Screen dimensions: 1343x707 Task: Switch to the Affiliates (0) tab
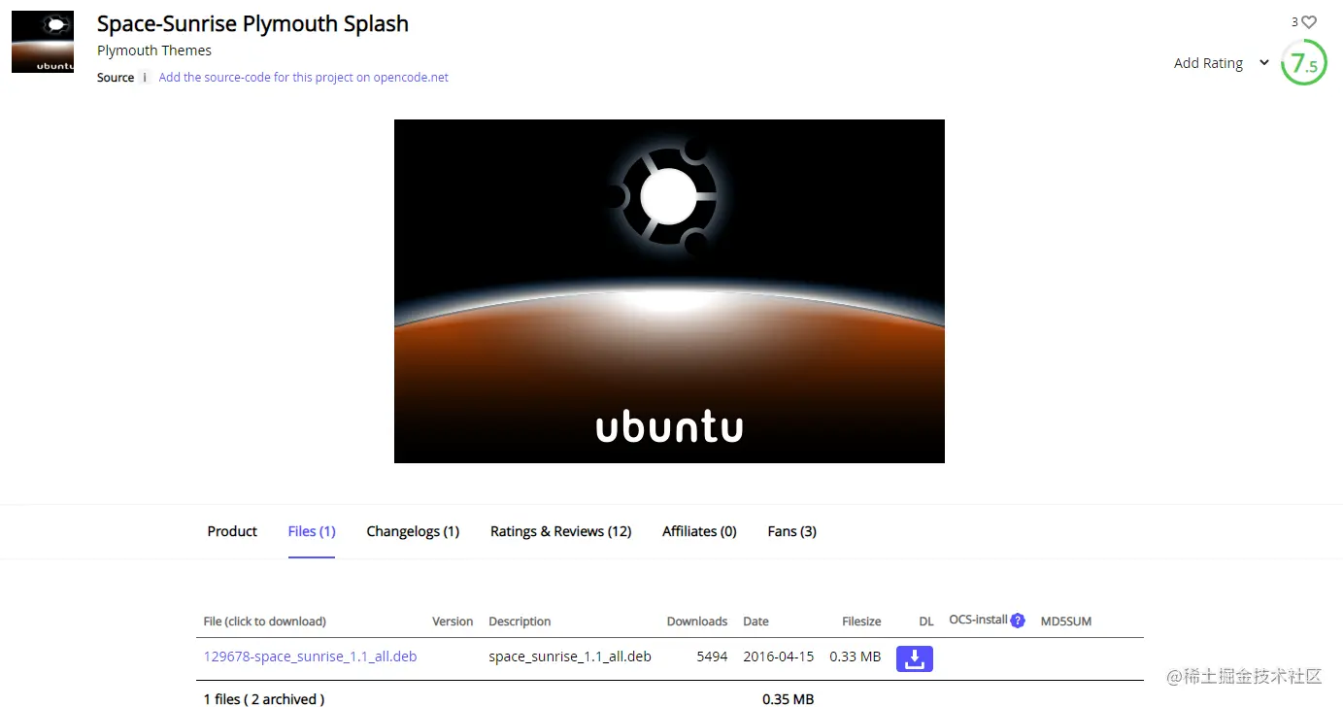699,531
